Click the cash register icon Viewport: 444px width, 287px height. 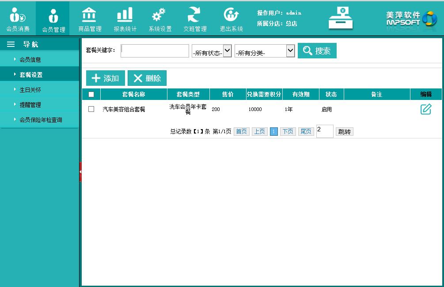coord(341,18)
